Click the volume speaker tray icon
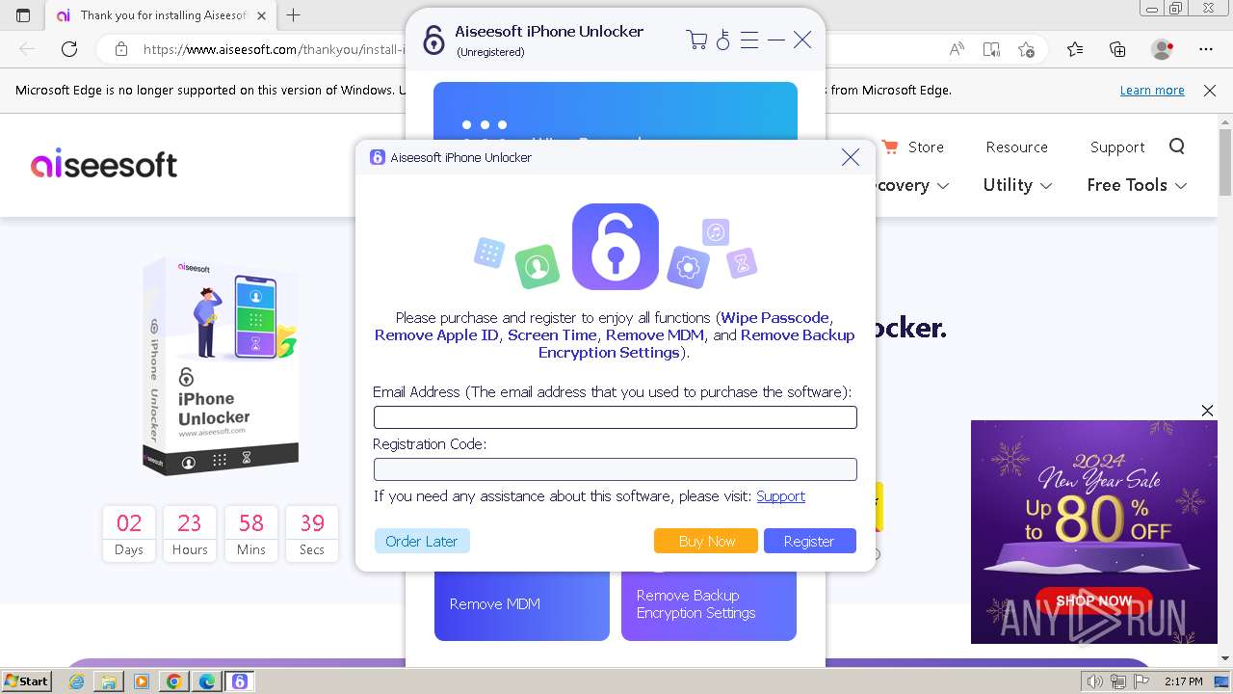The height and width of the screenshot is (694, 1233). 1093,681
